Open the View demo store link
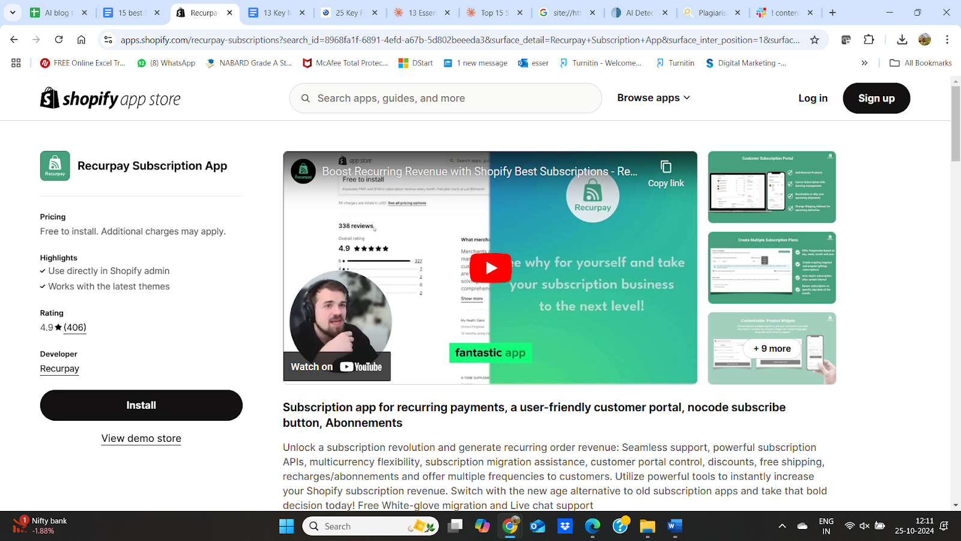Image resolution: width=961 pixels, height=541 pixels. [141, 438]
